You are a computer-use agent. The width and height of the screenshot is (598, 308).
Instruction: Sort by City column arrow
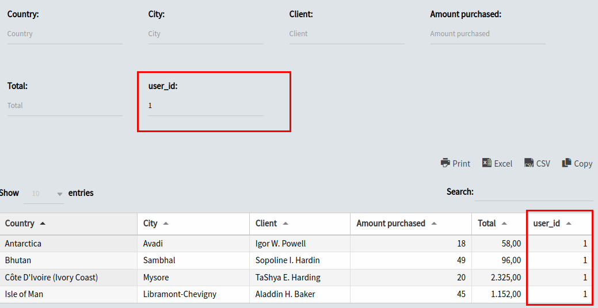click(166, 224)
